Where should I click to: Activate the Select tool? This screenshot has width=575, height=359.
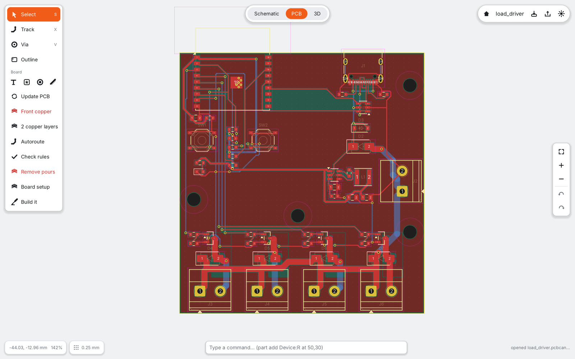click(34, 14)
